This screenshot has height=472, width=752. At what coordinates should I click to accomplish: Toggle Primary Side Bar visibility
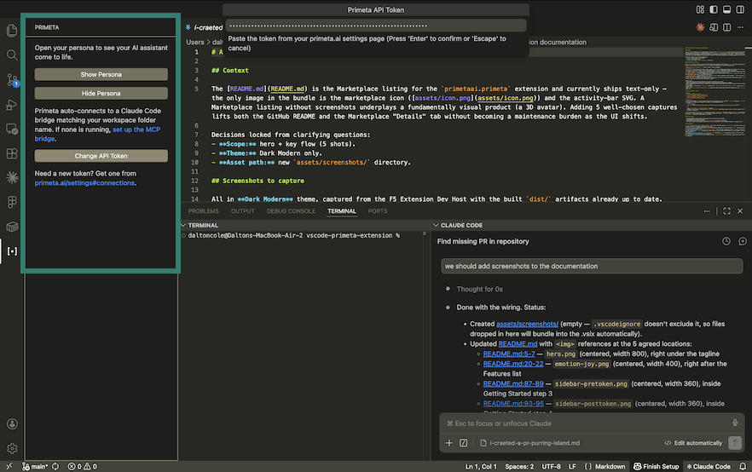(714, 9)
